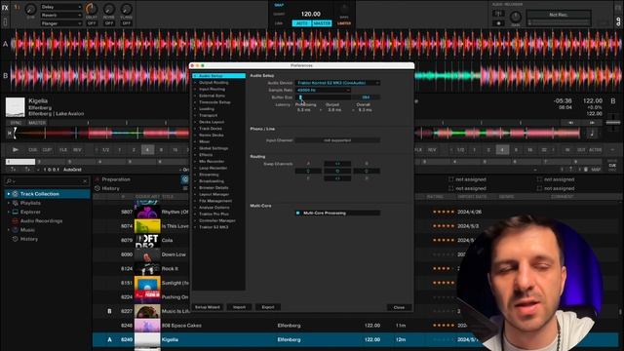Select loop size 4 on deck A

click(x=147, y=149)
